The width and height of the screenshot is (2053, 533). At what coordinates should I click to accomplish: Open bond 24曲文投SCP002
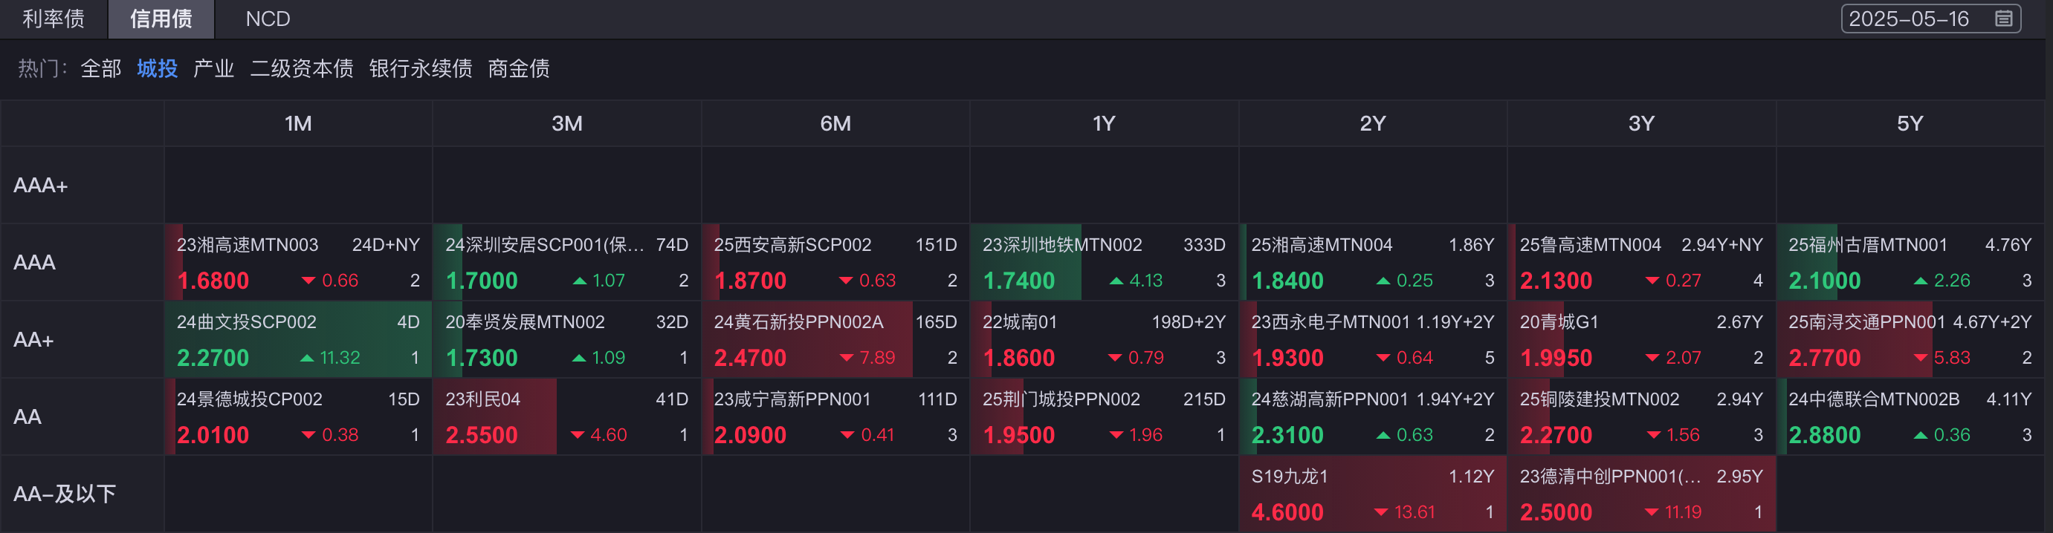coord(246,322)
